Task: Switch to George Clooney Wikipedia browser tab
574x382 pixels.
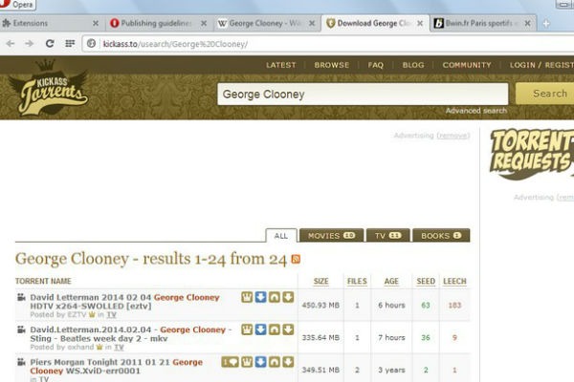Action: click(265, 23)
